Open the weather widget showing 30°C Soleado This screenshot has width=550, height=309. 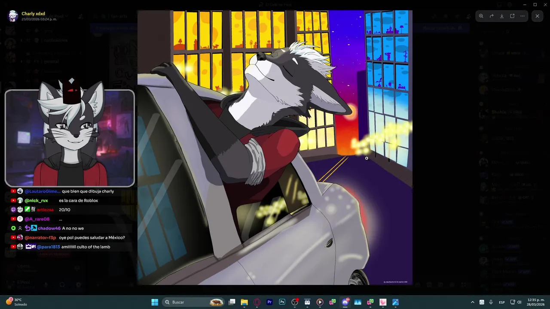click(x=17, y=302)
